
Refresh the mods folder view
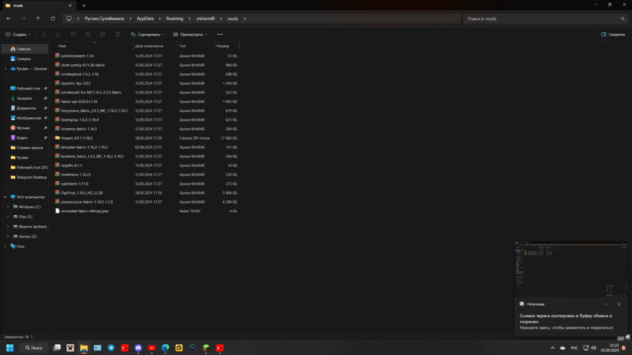[53, 18]
